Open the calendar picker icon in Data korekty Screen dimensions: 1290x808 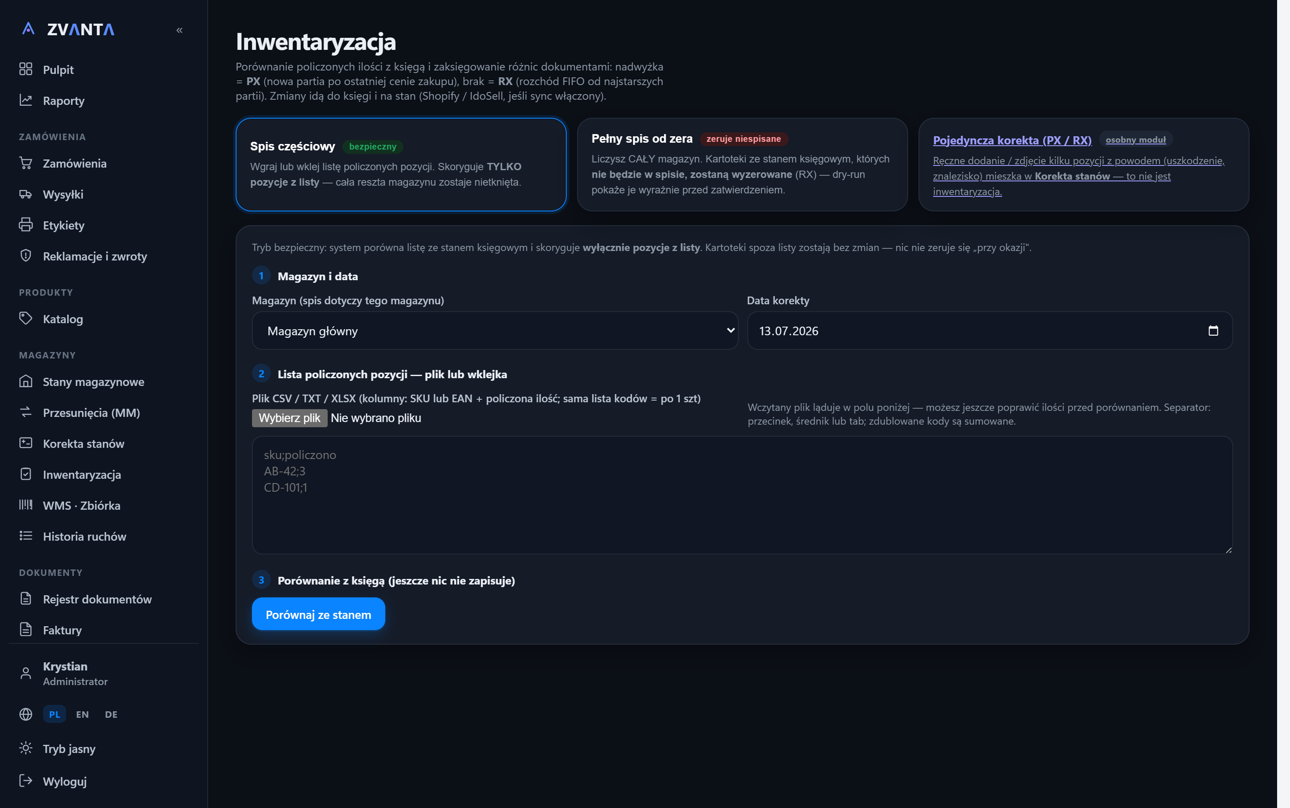1213,331
